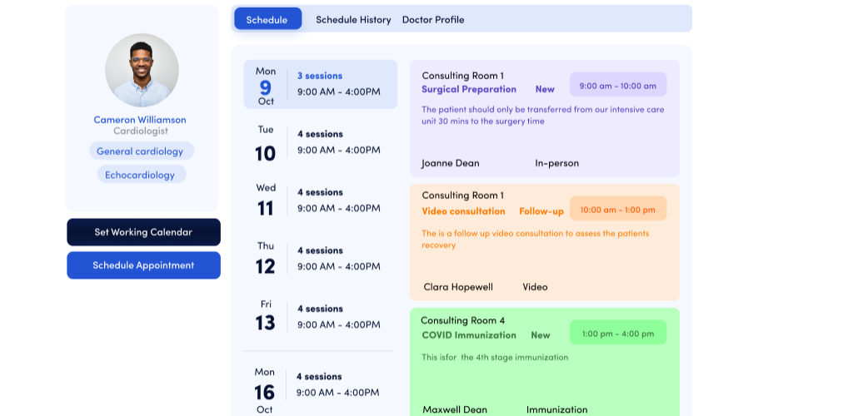The width and height of the screenshot is (853, 416).
Task: Select the General cardiology tag
Action: (142, 151)
